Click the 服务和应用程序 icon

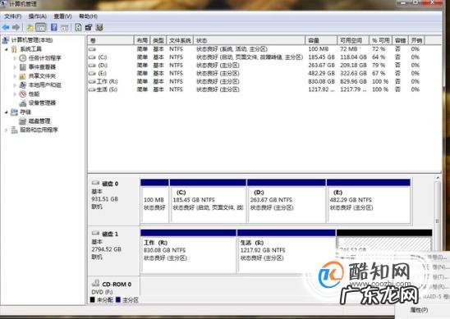[14, 130]
